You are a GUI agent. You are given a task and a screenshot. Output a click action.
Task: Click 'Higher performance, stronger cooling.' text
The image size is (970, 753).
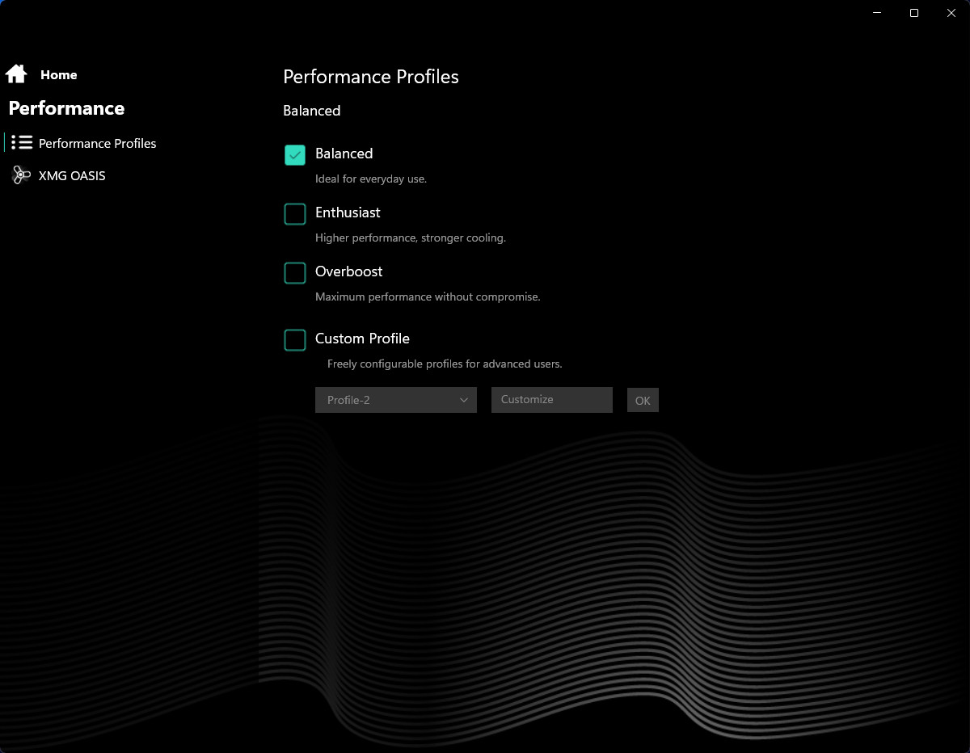coord(411,238)
